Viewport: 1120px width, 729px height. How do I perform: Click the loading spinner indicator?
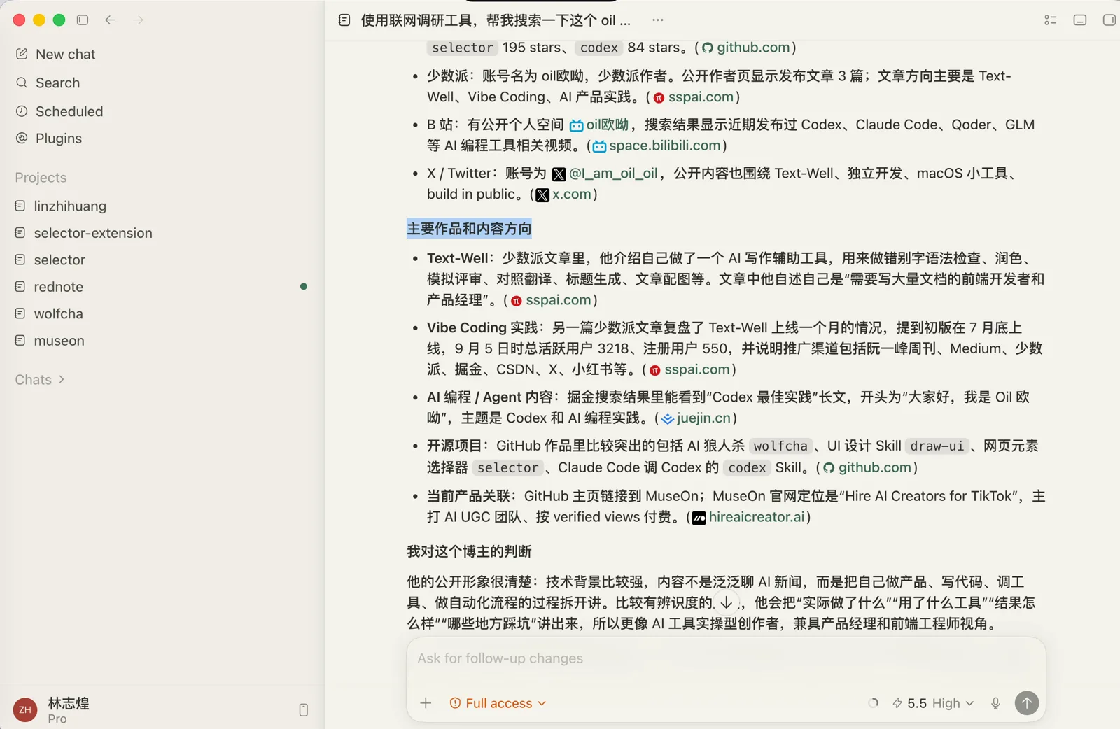point(873,703)
